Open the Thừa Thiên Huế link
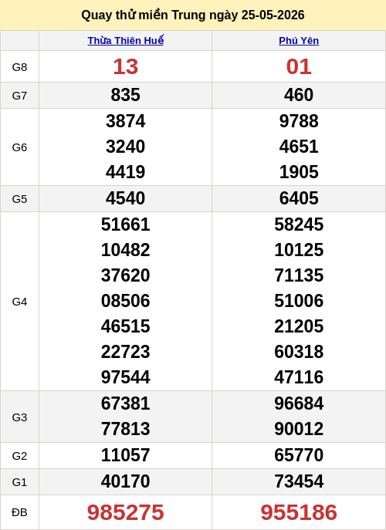The image size is (386, 530). pos(126,41)
